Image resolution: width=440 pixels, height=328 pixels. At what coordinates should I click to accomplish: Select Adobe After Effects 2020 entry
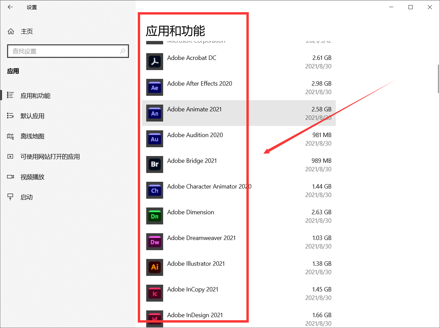(x=239, y=87)
